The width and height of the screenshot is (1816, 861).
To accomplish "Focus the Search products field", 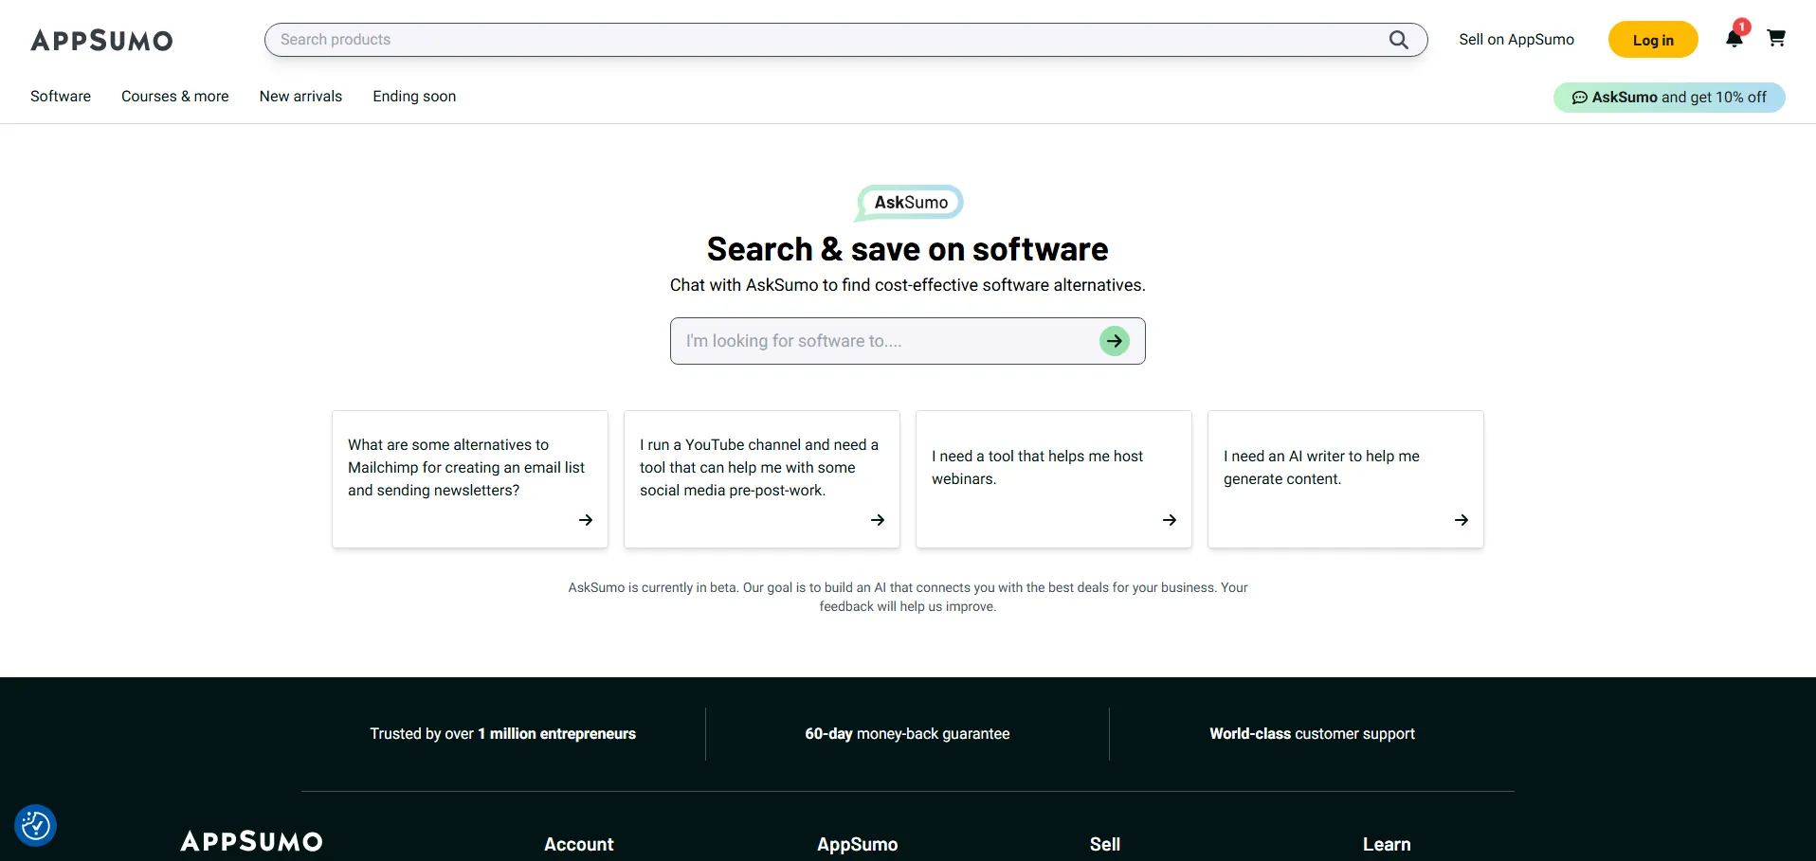I will coord(825,40).
